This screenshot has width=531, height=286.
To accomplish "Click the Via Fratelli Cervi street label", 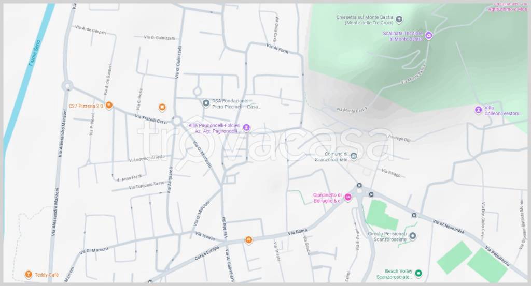I will point(151,119).
